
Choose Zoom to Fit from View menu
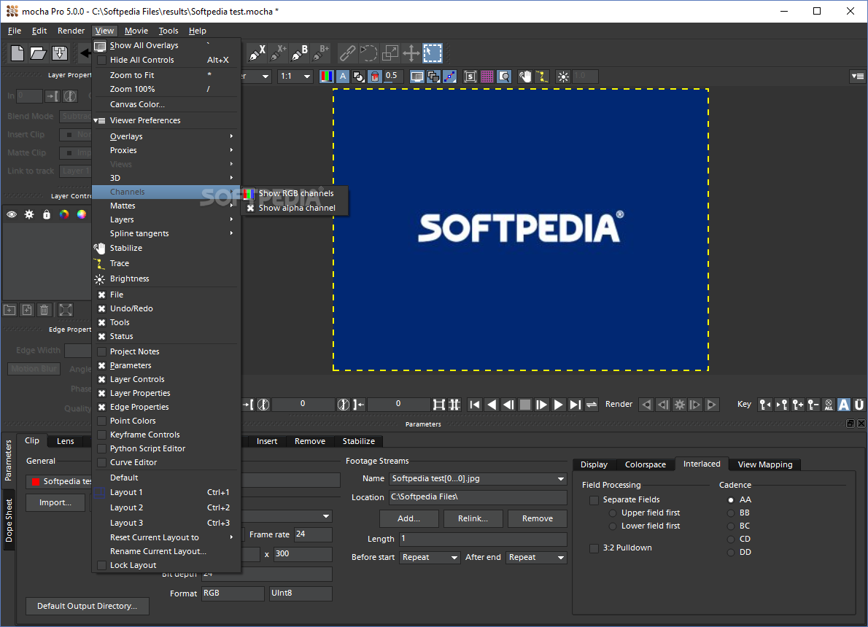click(x=166, y=74)
